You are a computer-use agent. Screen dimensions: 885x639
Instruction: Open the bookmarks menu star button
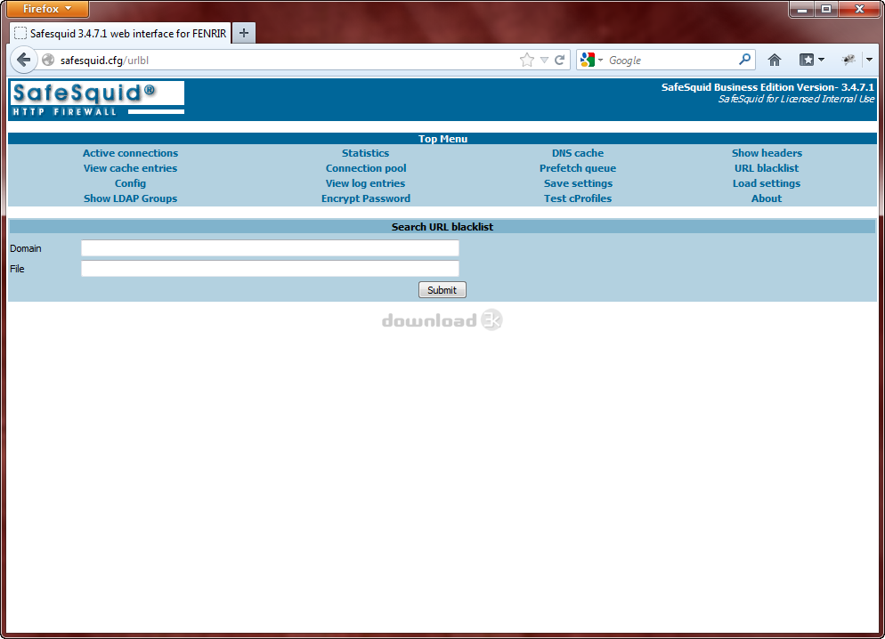[x=812, y=60]
